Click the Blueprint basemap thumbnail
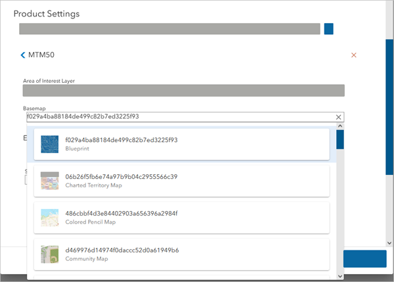394x282 pixels. (50, 144)
